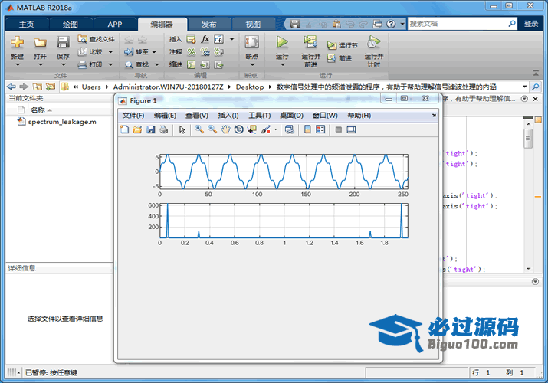Click the Compare (比较) button
The image size is (548, 383).
point(90,51)
